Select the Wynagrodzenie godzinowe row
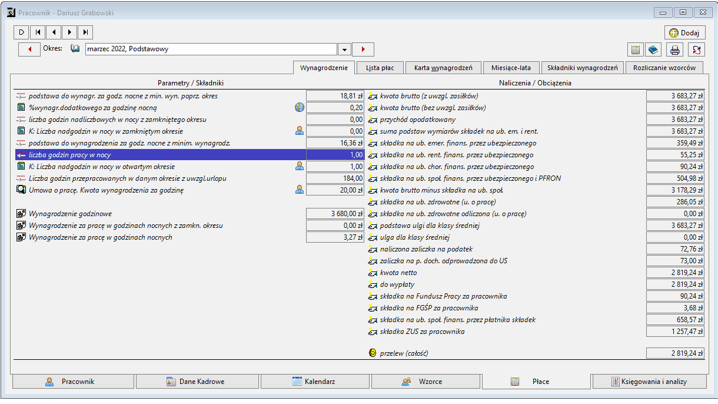 pos(190,214)
